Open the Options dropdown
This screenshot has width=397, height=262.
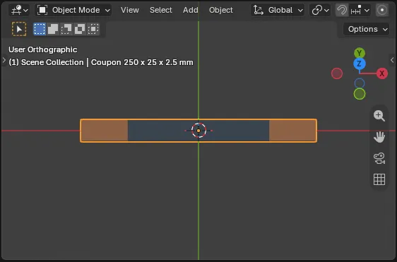367,29
